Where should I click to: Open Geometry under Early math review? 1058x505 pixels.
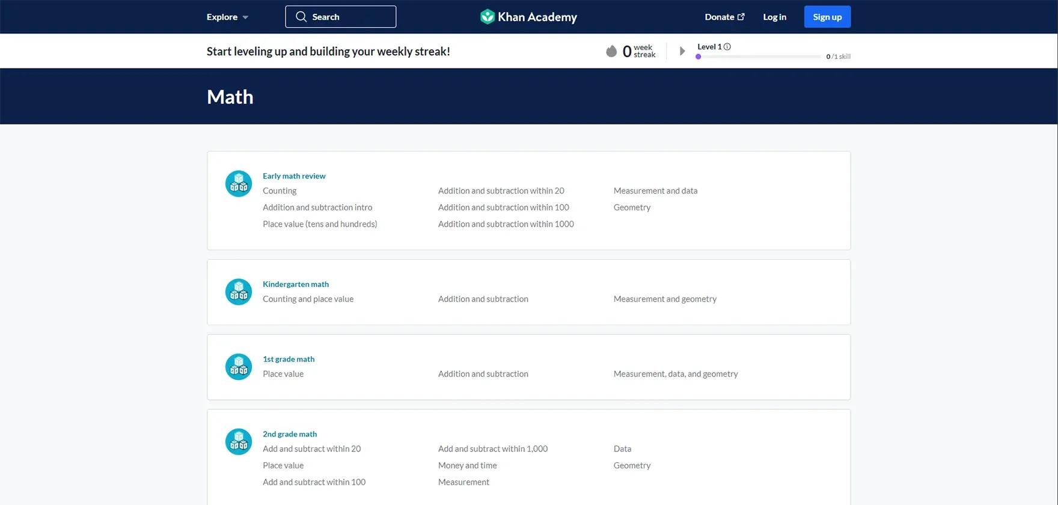click(632, 207)
